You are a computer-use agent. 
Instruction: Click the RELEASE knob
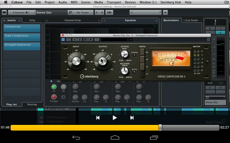click(x=124, y=71)
